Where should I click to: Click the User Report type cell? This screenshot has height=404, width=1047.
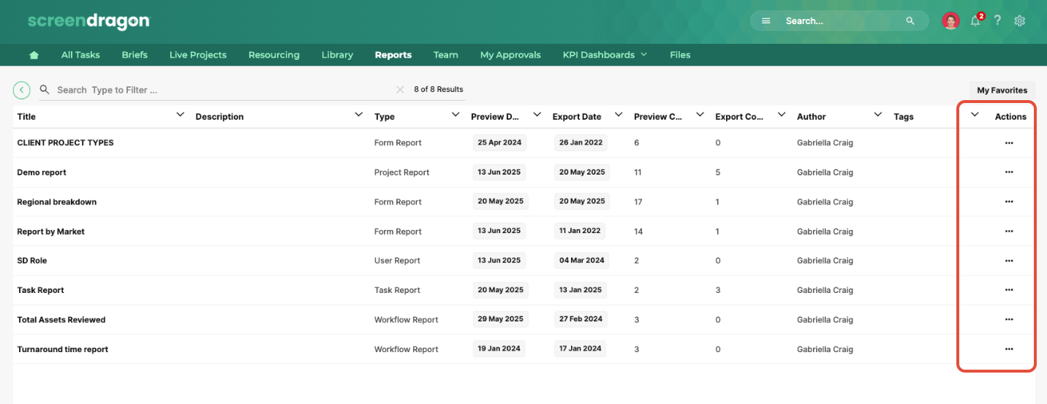point(397,261)
